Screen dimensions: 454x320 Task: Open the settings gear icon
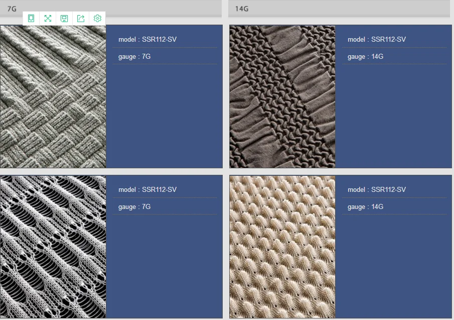click(x=97, y=19)
